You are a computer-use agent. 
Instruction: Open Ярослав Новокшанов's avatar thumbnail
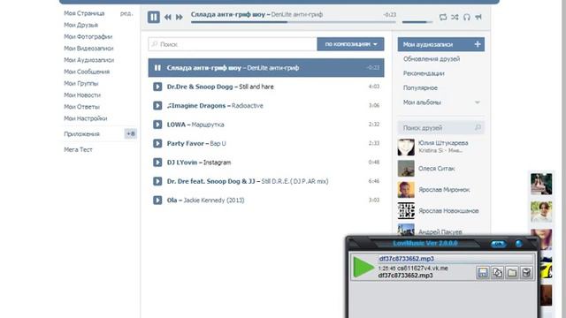pyautogui.click(x=406, y=210)
